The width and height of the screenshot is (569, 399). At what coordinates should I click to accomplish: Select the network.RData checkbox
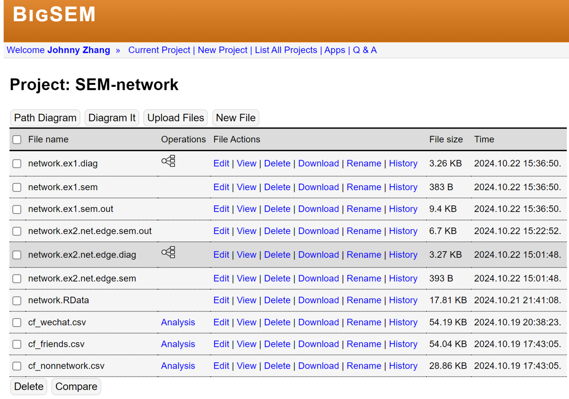[x=17, y=301]
